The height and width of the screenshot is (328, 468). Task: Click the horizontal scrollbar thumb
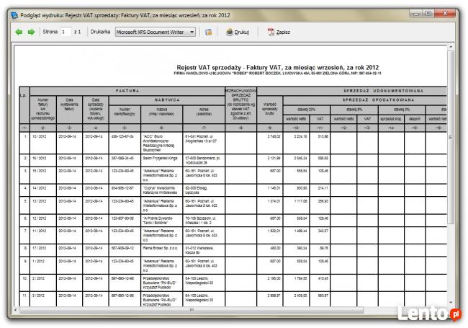pos(191,310)
